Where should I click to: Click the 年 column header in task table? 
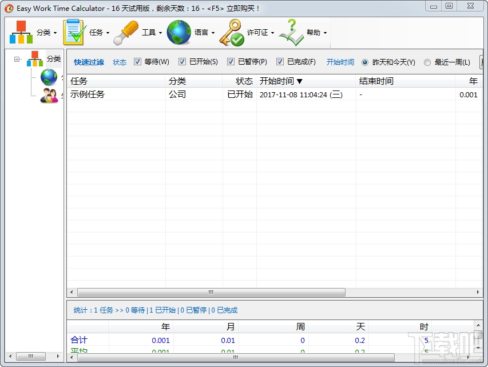click(468, 81)
